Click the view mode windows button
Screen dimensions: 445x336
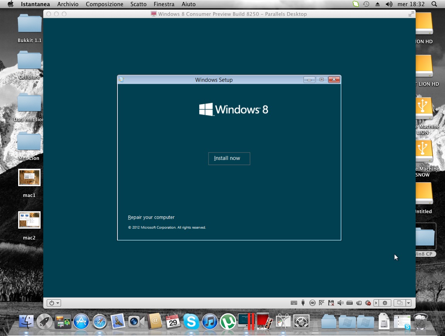[x=399, y=303]
